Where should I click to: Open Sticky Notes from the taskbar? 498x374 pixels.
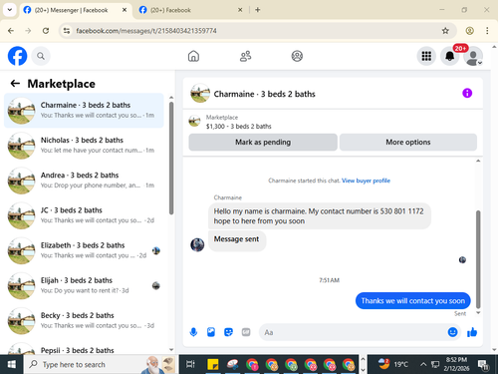(212, 364)
